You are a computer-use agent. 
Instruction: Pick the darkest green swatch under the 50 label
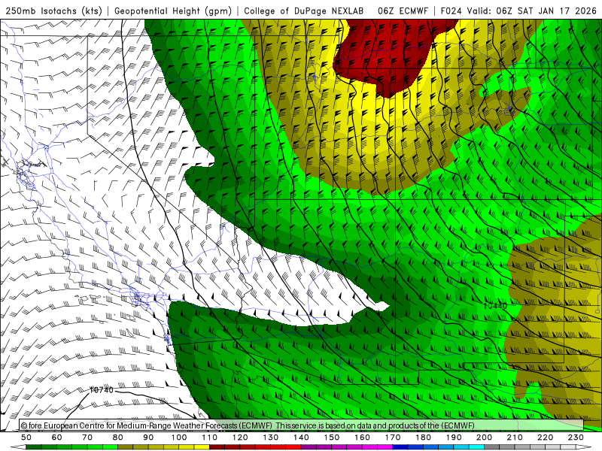coord(34,447)
